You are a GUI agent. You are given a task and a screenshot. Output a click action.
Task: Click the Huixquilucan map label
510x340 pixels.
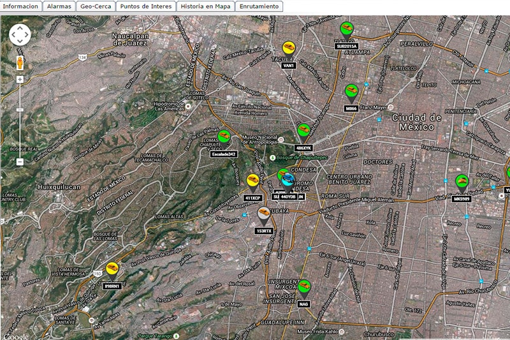pyautogui.click(x=59, y=187)
